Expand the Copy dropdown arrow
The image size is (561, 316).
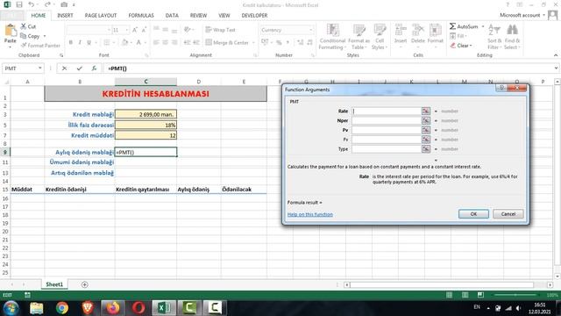tap(45, 36)
